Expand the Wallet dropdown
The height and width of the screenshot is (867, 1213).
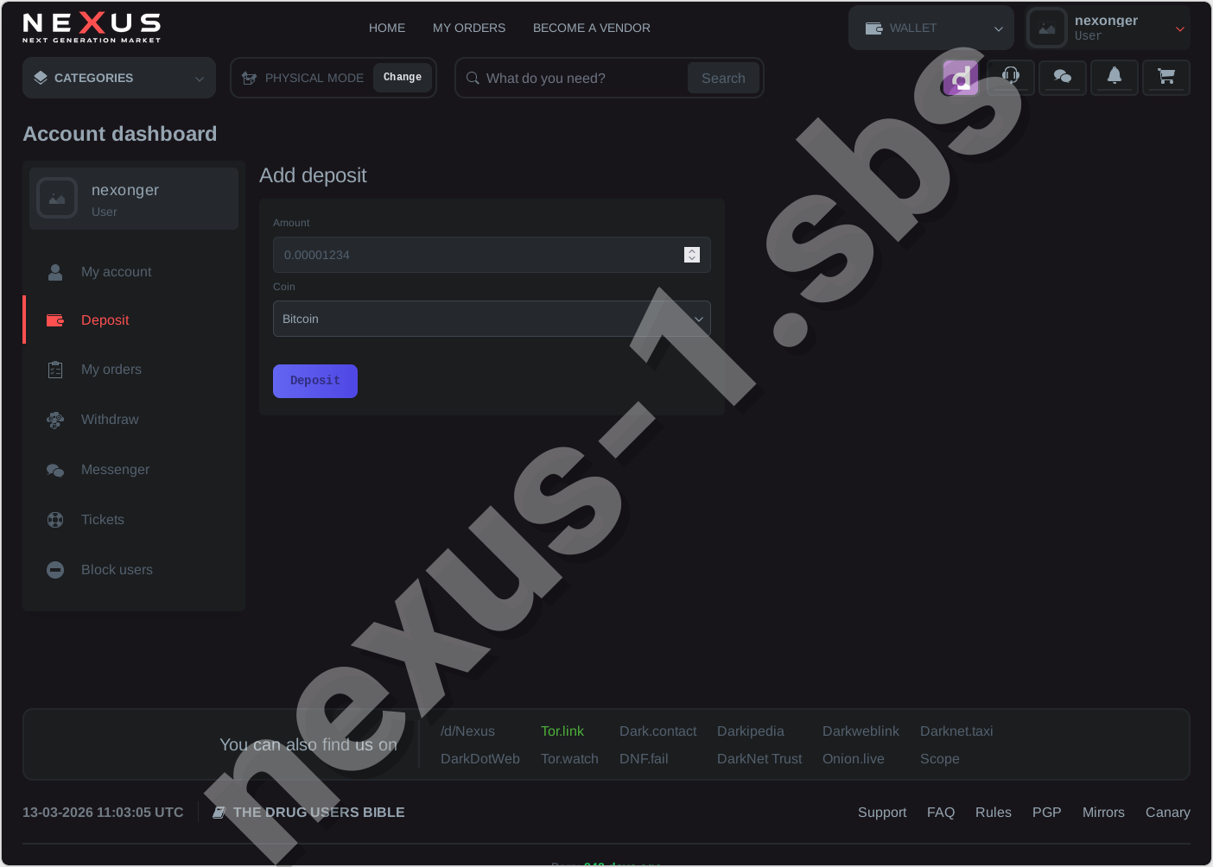pos(931,28)
